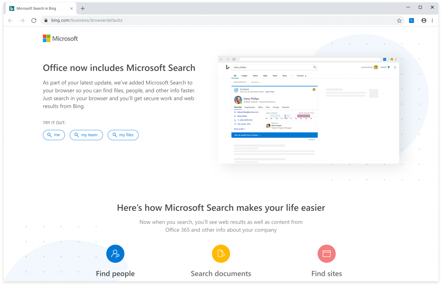Viewport: 442px width, 286px height.
Task: Click the phone icon next to Daisy's number
Action: point(235,120)
